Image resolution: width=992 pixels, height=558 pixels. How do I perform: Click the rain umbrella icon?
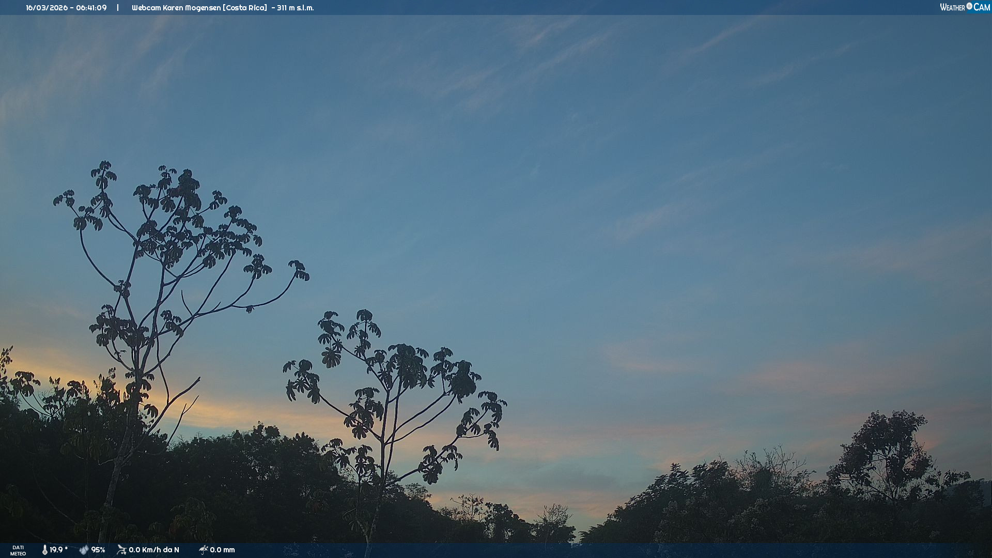point(203,550)
